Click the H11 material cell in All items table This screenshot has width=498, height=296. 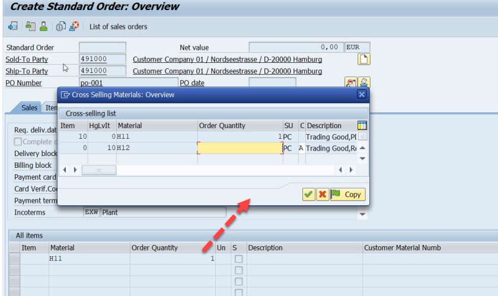[90, 259]
